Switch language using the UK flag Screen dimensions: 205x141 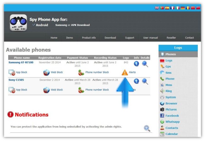pos(157,8)
